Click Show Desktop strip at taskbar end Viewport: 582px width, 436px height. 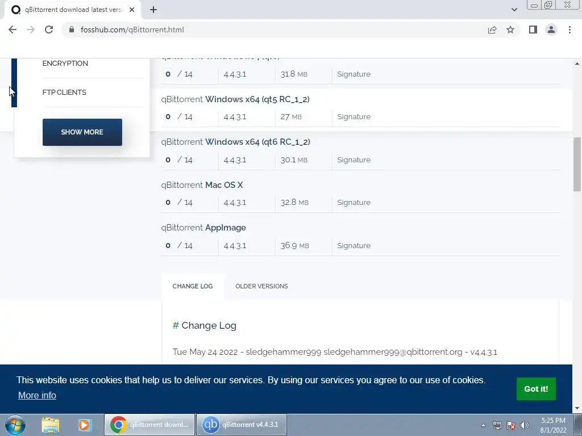point(578,425)
